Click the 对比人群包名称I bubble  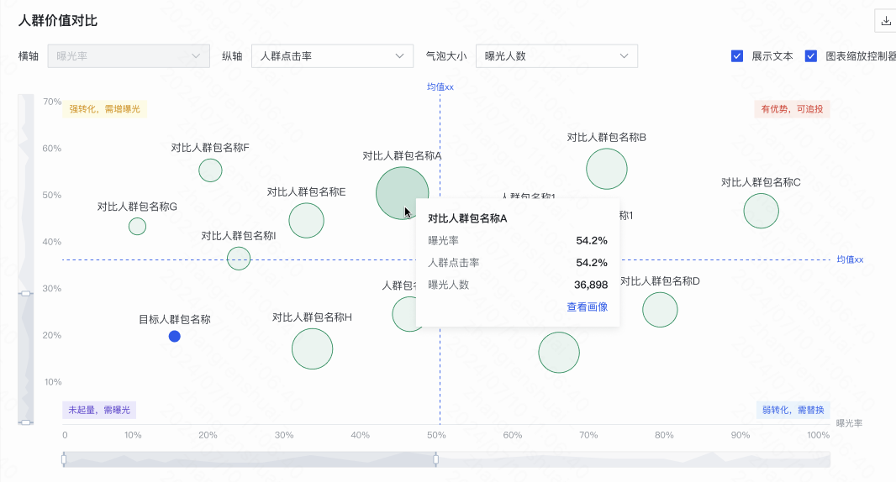coord(239,259)
